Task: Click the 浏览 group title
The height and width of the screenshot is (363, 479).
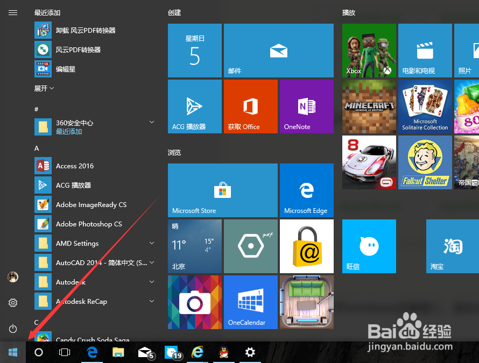Action: [x=174, y=152]
